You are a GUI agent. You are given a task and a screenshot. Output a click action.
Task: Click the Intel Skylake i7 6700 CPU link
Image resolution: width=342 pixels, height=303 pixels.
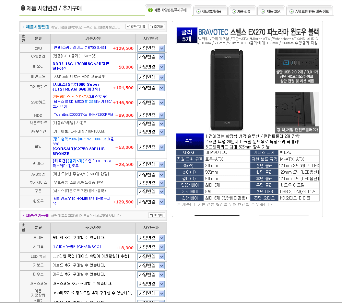[79, 48]
